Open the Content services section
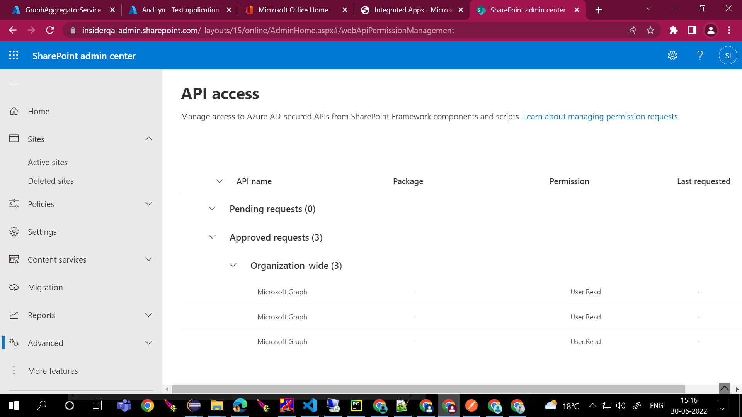Screen dimensions: 742x417 coord(57,259)
